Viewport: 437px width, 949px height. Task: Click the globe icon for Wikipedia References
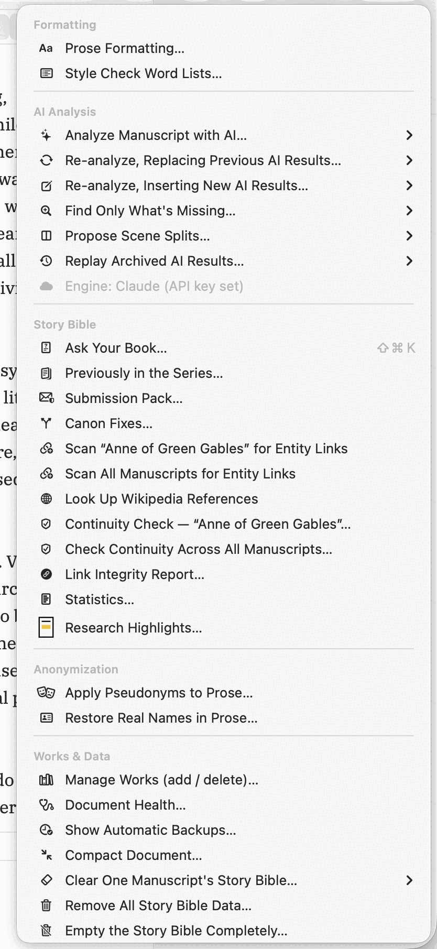(x=46, y=499)
